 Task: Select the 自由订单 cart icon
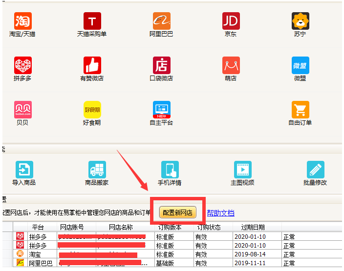pos(300,110)
